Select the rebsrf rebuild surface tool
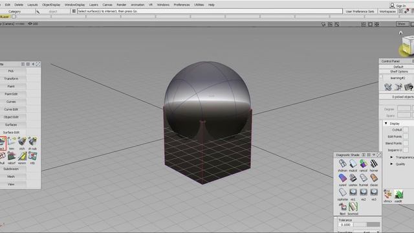This screenshot has height=233, width=414. [12, 157]
